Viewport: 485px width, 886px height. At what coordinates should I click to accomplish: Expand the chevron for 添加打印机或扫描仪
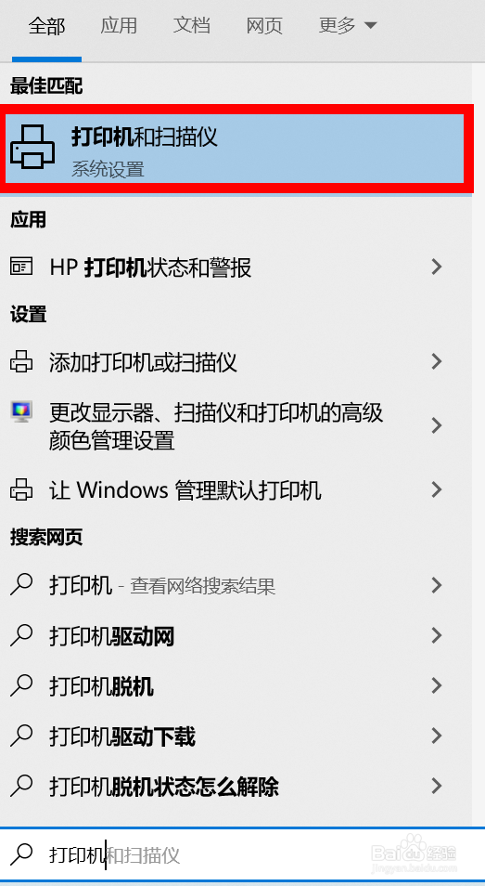coord(436,361)
